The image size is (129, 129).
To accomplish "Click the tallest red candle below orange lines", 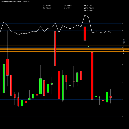I will point(92,76).
